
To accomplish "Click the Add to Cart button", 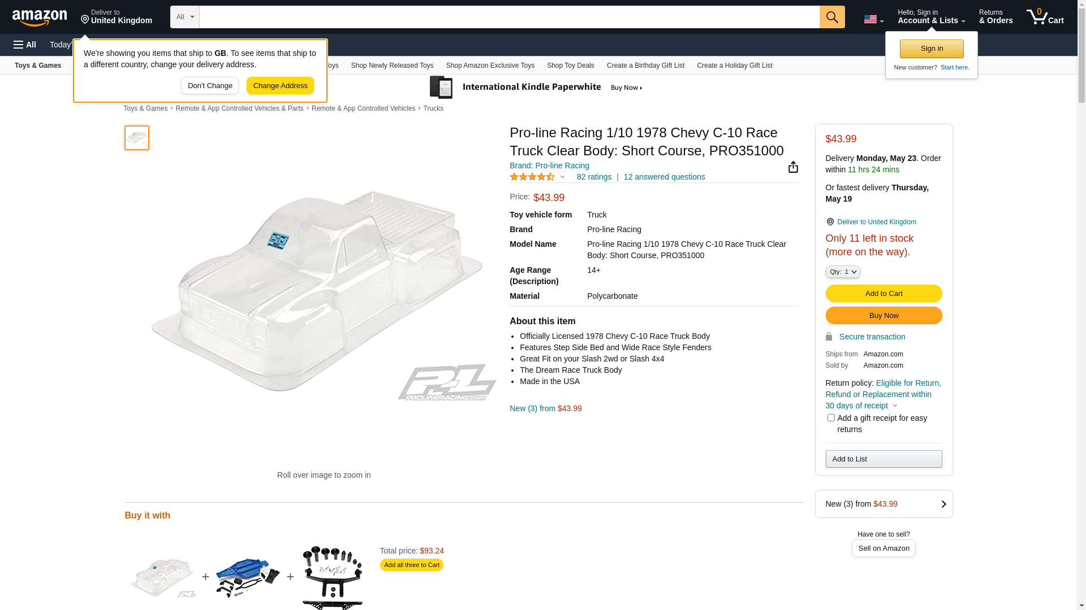I will (x=884, y=294).
